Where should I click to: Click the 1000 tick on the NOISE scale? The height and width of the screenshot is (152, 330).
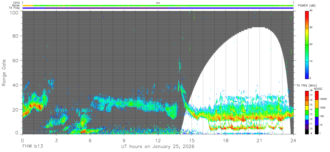coord(322,107)
